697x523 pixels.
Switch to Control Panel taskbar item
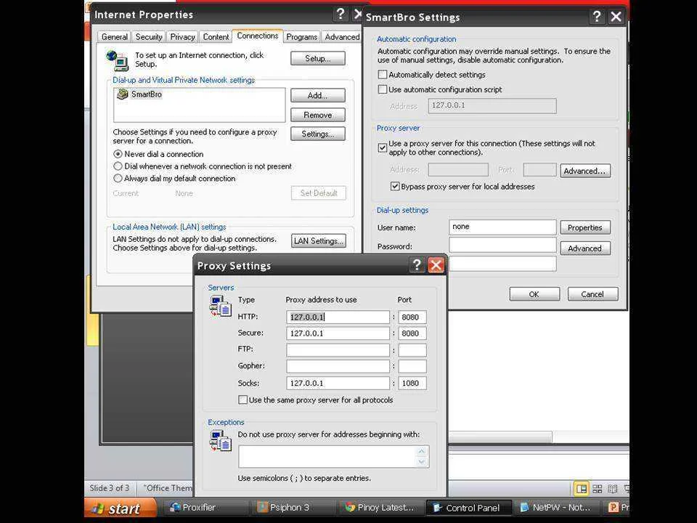[x=468, y=508]
